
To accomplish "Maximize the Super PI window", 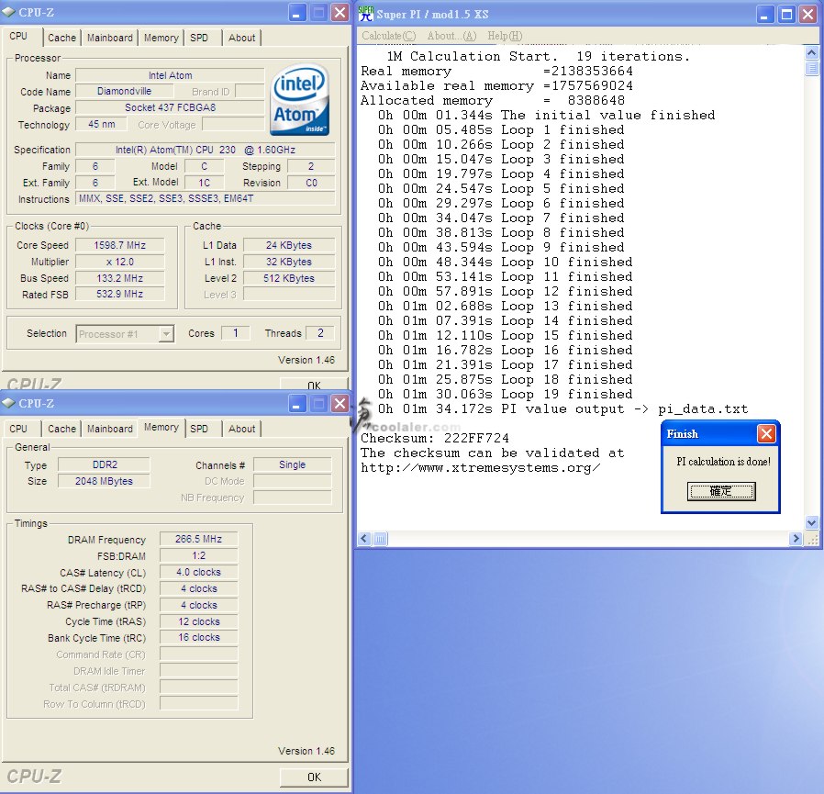I will click(786, 14).
